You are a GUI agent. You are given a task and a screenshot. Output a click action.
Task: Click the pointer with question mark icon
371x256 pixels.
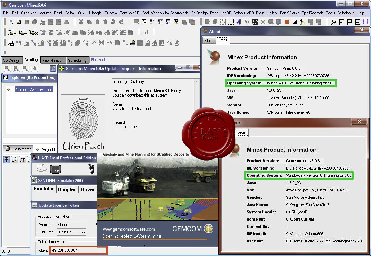247,22
